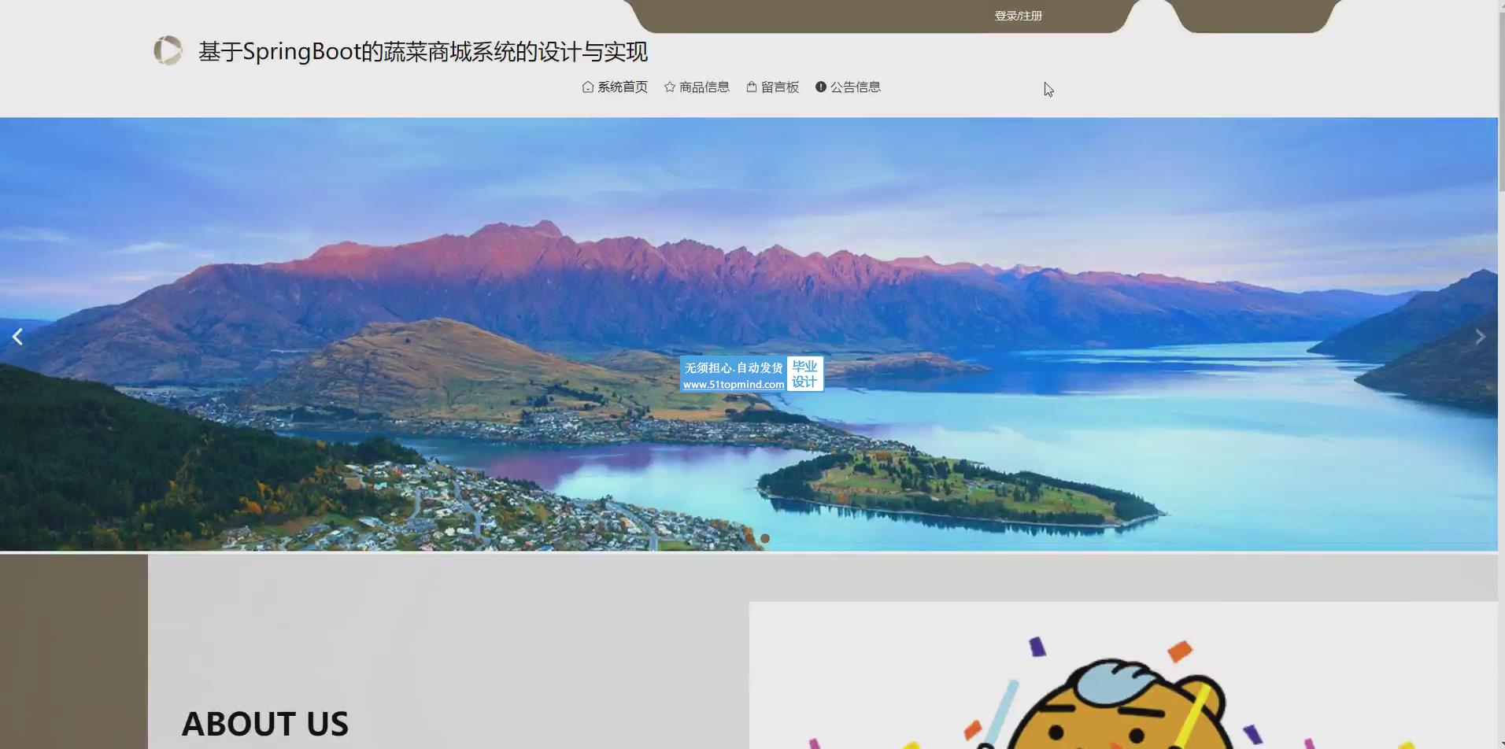The height and width of the screenshot is (749, 1505).
Task: Open the 留言板 message board
Action: [x=780, y=87]
